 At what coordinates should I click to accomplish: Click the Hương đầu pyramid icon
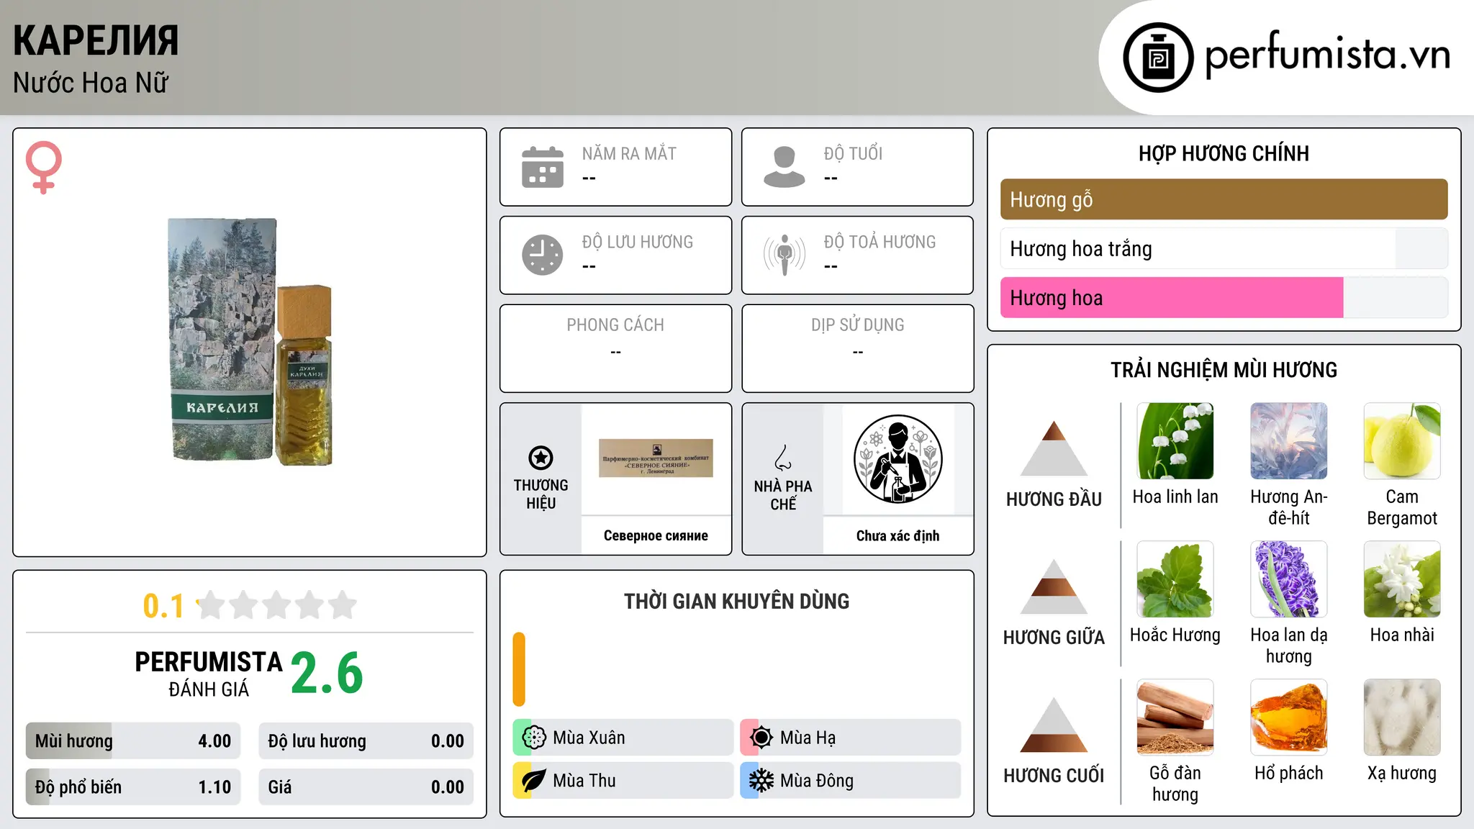tap(1054, 448)
